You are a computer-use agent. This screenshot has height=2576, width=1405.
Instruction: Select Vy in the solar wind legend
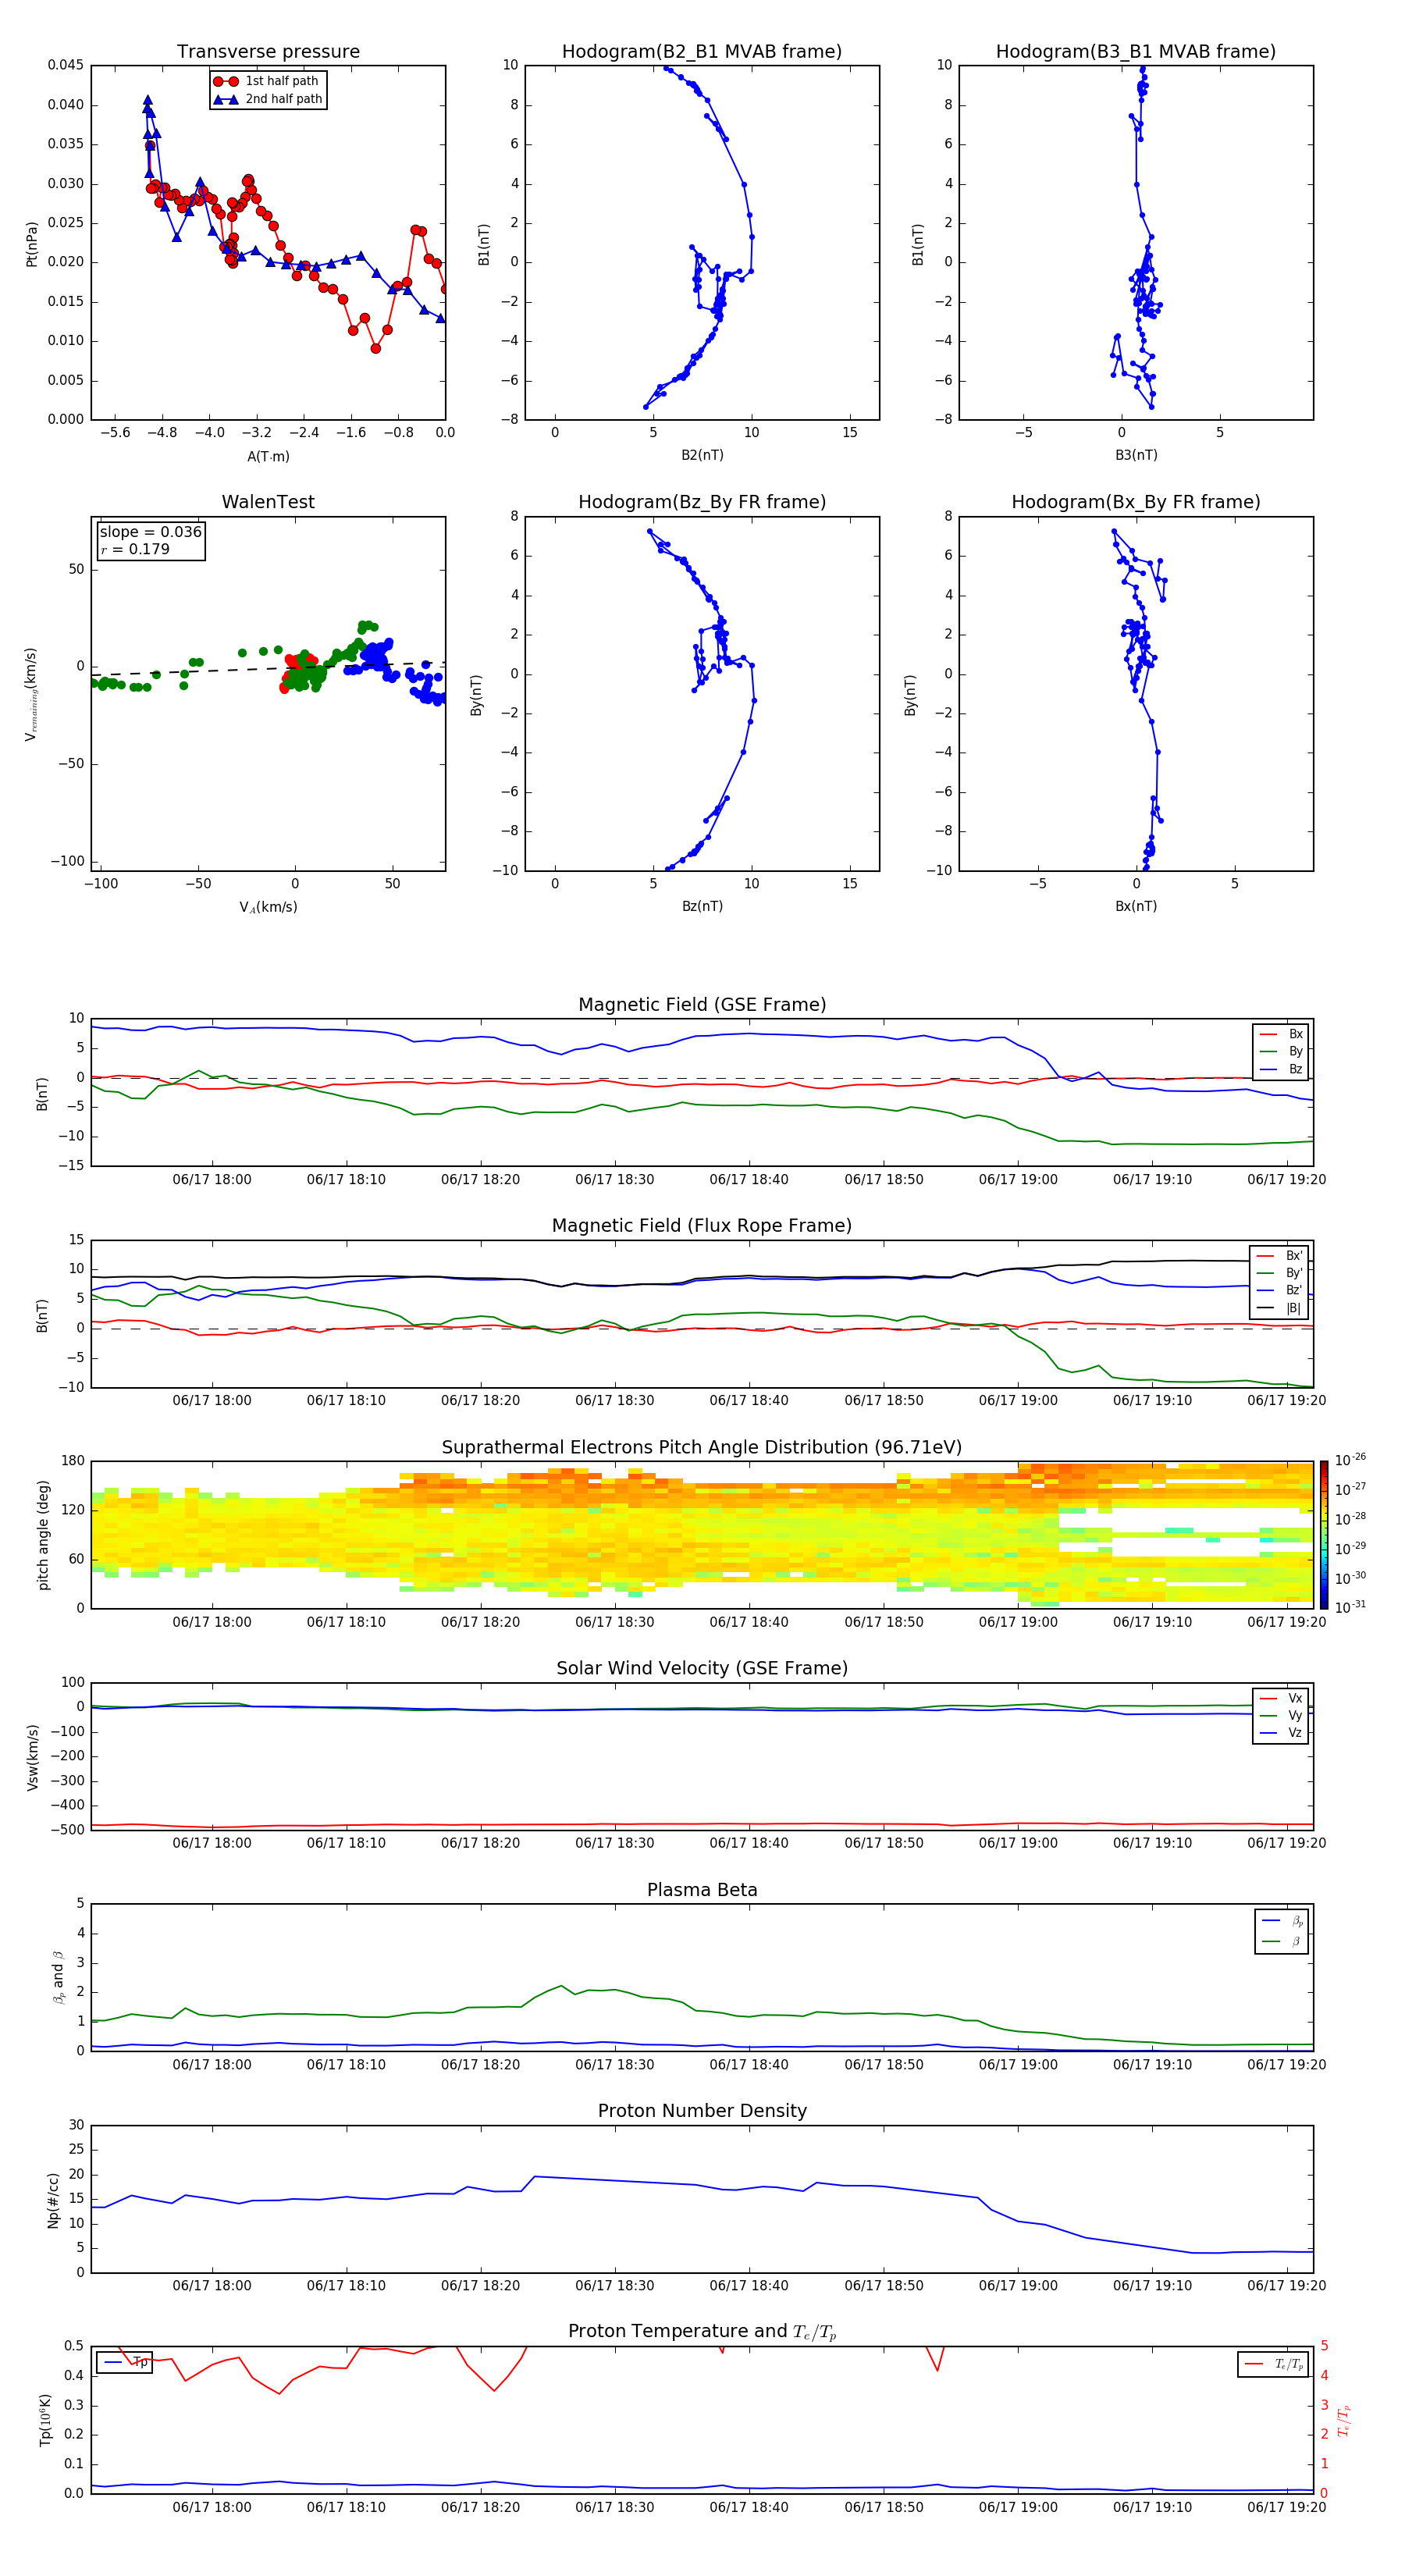point(1281,1715)
